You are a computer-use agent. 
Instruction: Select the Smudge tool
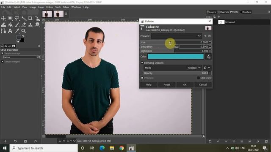pos(37,24)
